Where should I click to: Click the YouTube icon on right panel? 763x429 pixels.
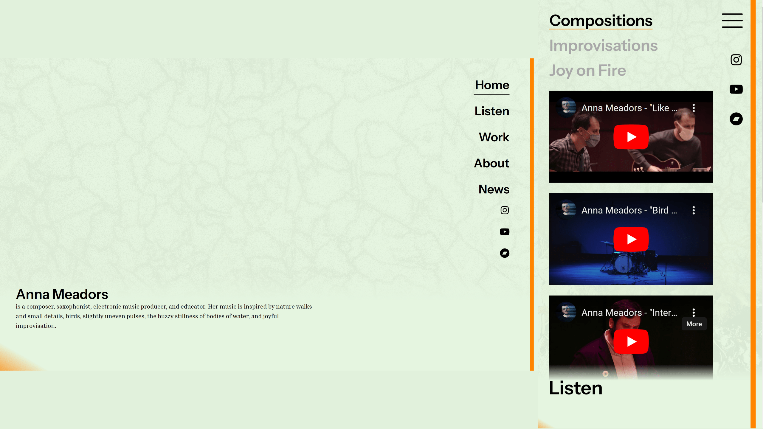tap(736, 89)
